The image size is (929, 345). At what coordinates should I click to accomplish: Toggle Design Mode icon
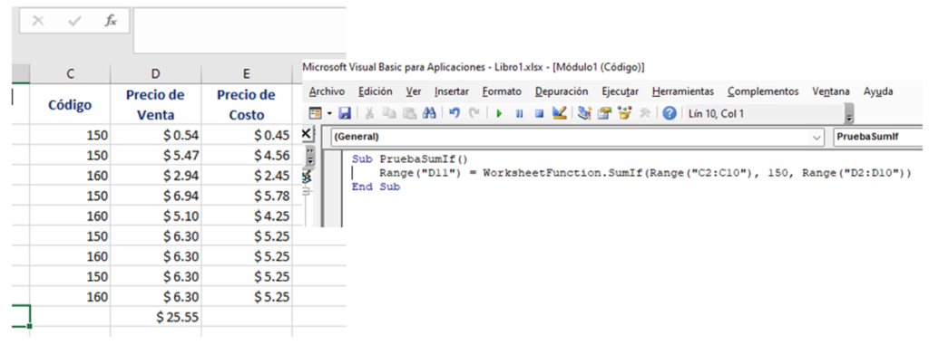pos(559,113)
